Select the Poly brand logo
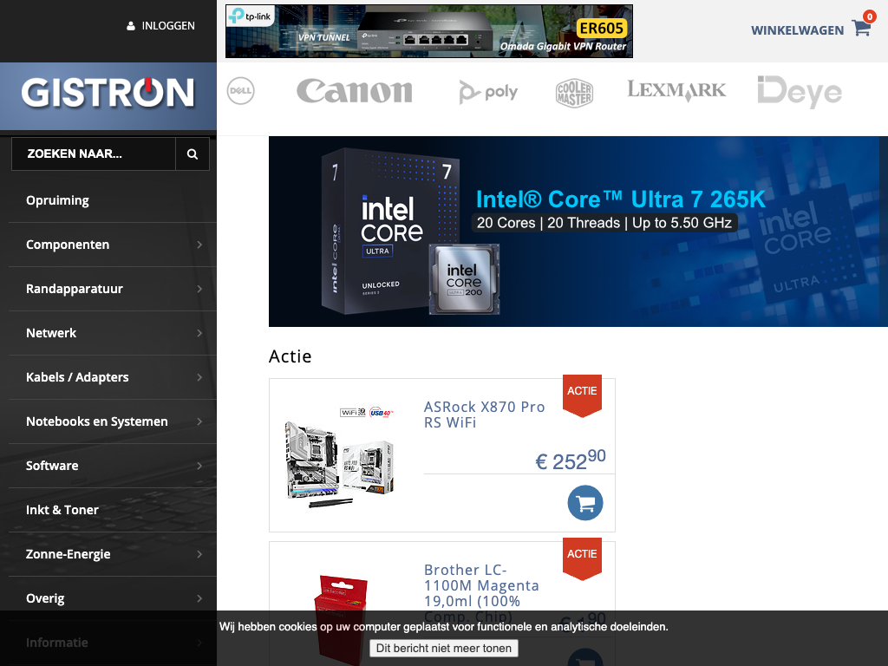The image size is (888, 666). (x=488, y=92)
